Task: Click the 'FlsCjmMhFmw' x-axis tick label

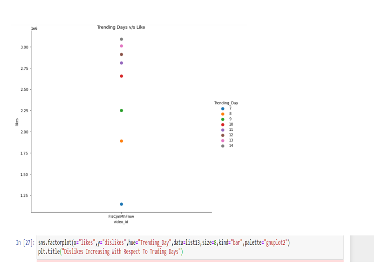Action: pos(121,216)
